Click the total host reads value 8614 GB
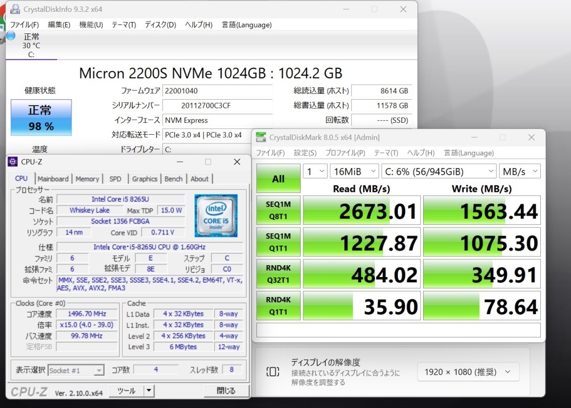The image size is (571, 408). pyautogui.click(x=382, y=91)
